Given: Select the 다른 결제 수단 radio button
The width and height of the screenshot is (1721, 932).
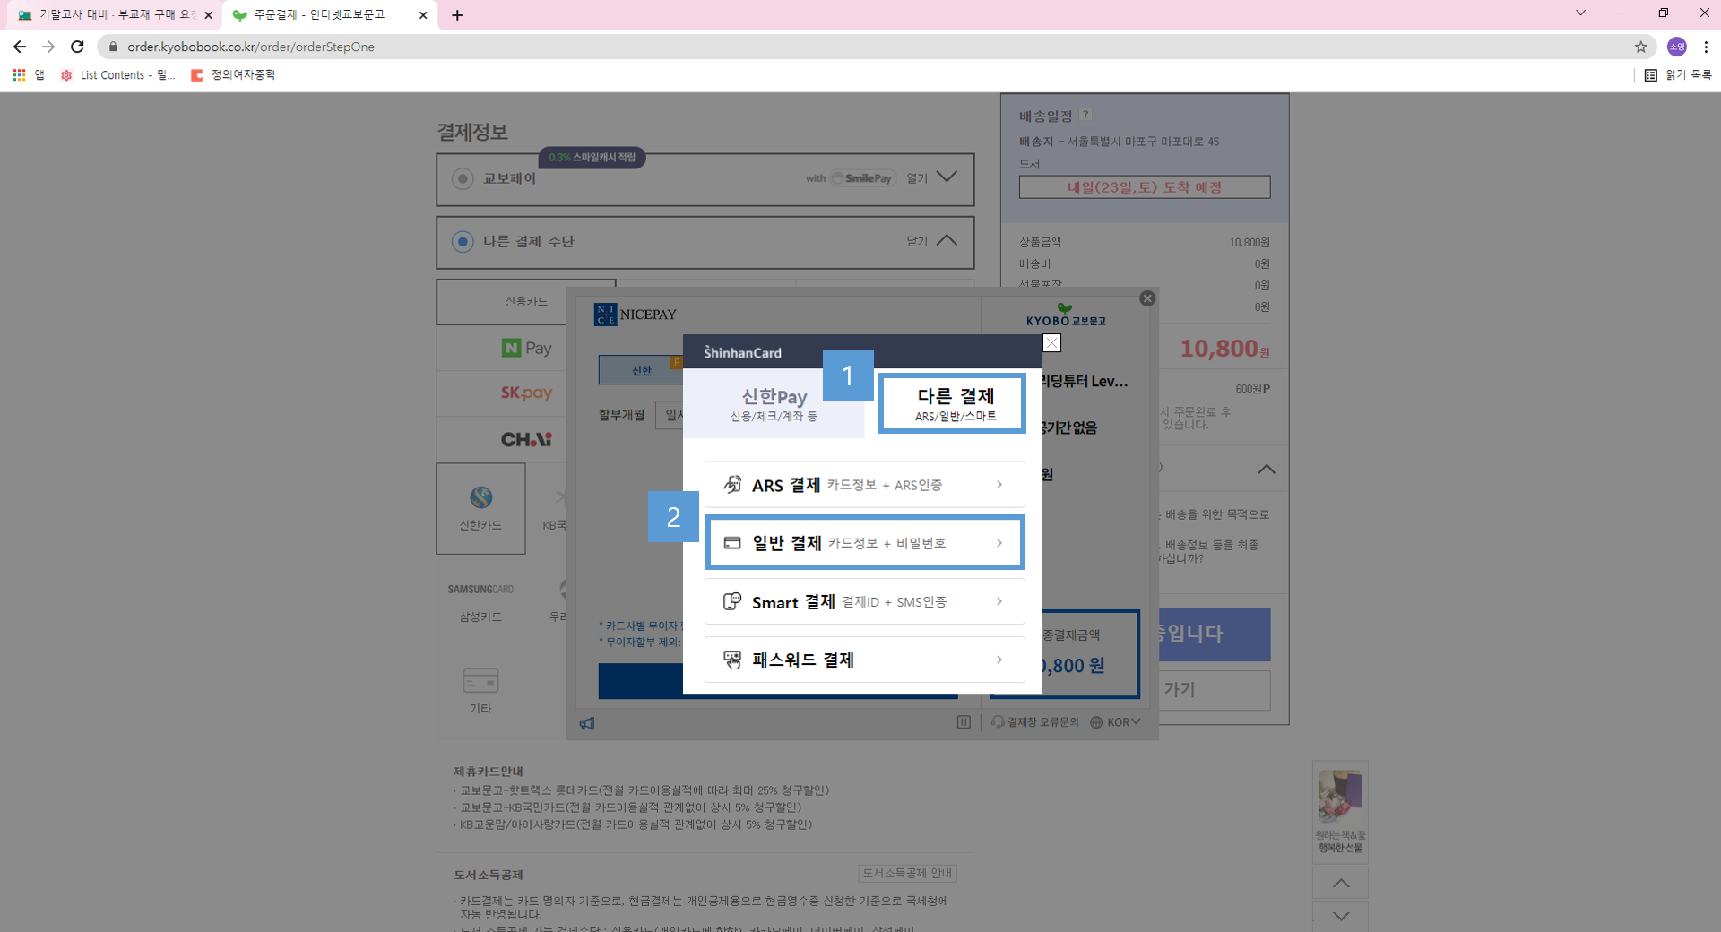Looking at the screenshot, I should [463, 241].
